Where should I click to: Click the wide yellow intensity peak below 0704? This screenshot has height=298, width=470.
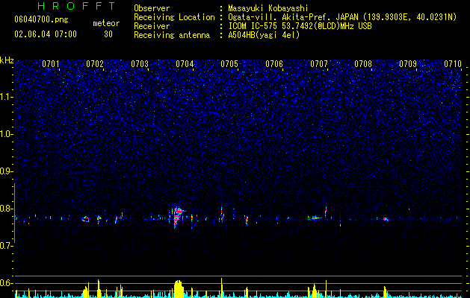click(179, 288)
